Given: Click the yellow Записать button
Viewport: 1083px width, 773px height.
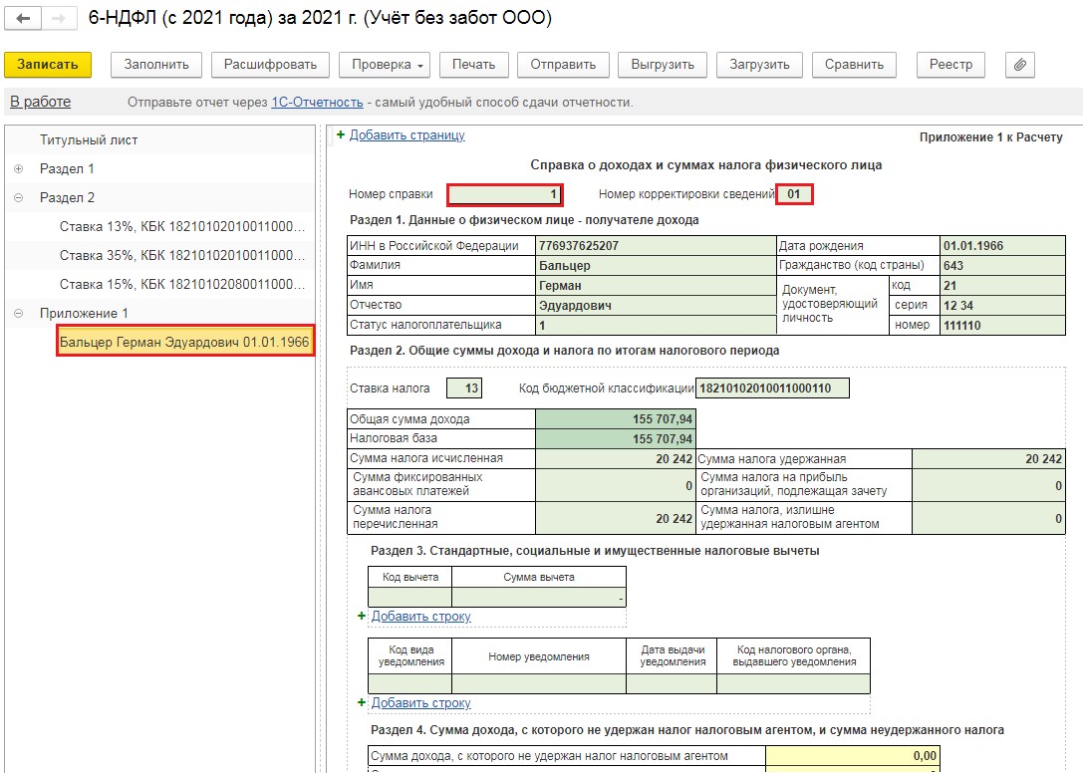Looking at the screenshot, I should [x=48, y=65].
